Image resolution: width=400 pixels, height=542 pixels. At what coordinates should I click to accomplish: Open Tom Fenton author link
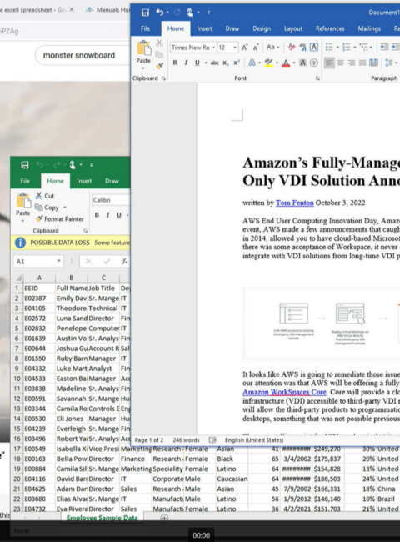point(295,203)
